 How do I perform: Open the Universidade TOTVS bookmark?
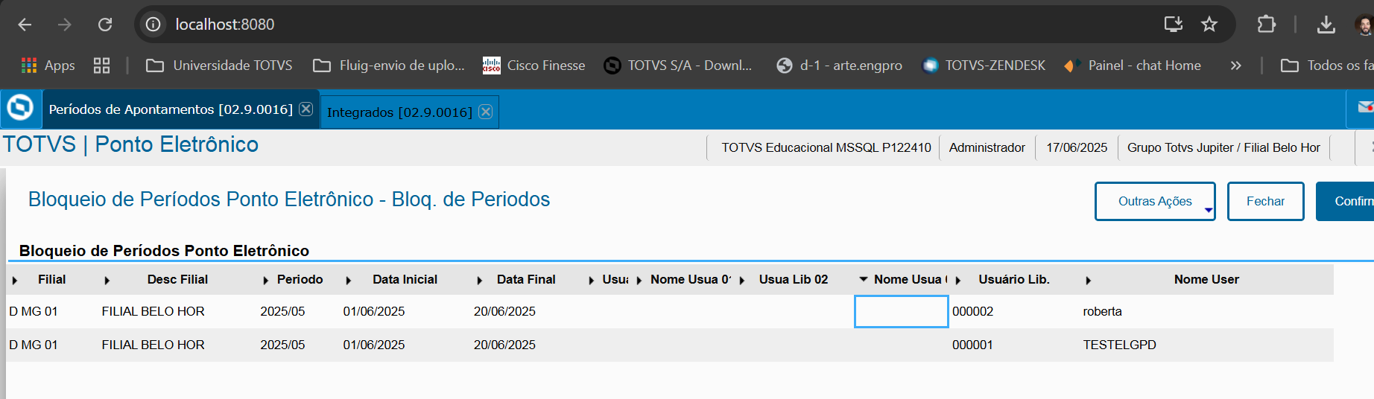tap(219, 66)
